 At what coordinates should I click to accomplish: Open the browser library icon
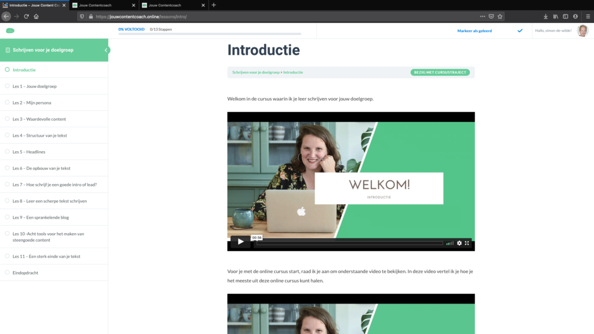point(555,16)
